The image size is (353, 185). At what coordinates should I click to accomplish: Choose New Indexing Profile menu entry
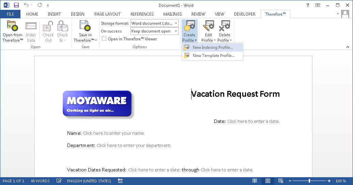point(213,48)
